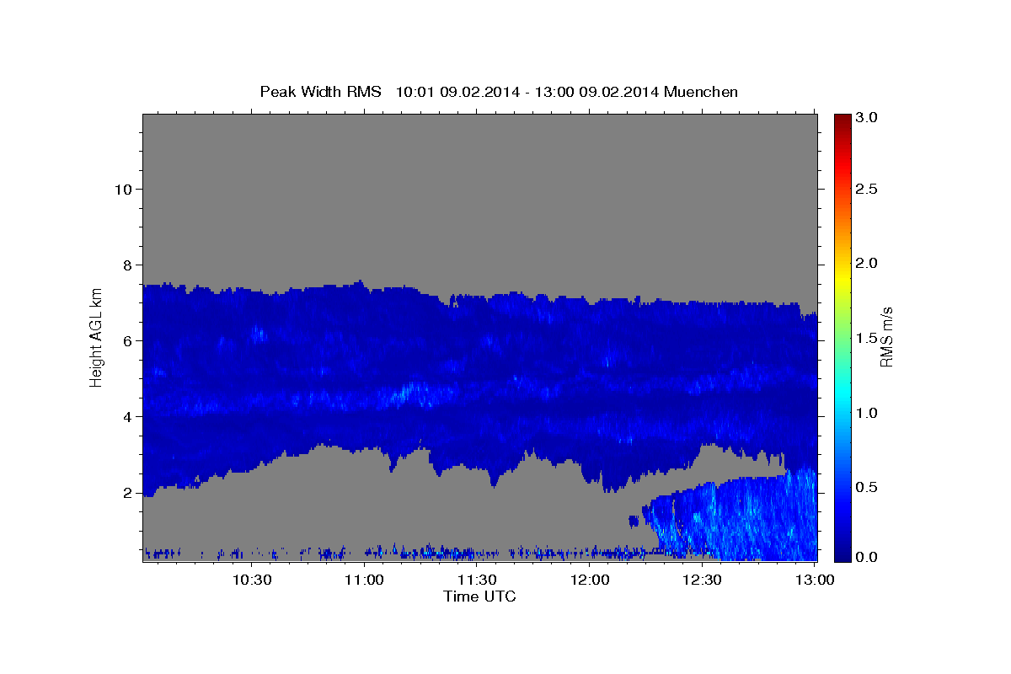Click the "RMS m/s" colorbar label
1011x674 pixels.
pyautogui.click(x=886, y=335)
